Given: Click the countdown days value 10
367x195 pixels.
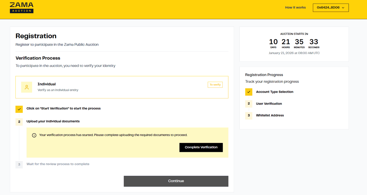Looking at the screenshot, I should pos(273,42).
